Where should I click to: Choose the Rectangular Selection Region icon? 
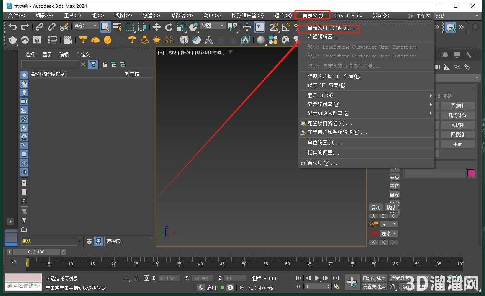tap(130, 27)
